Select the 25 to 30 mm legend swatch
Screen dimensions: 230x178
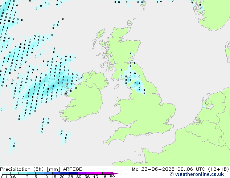tap(73, 173)
